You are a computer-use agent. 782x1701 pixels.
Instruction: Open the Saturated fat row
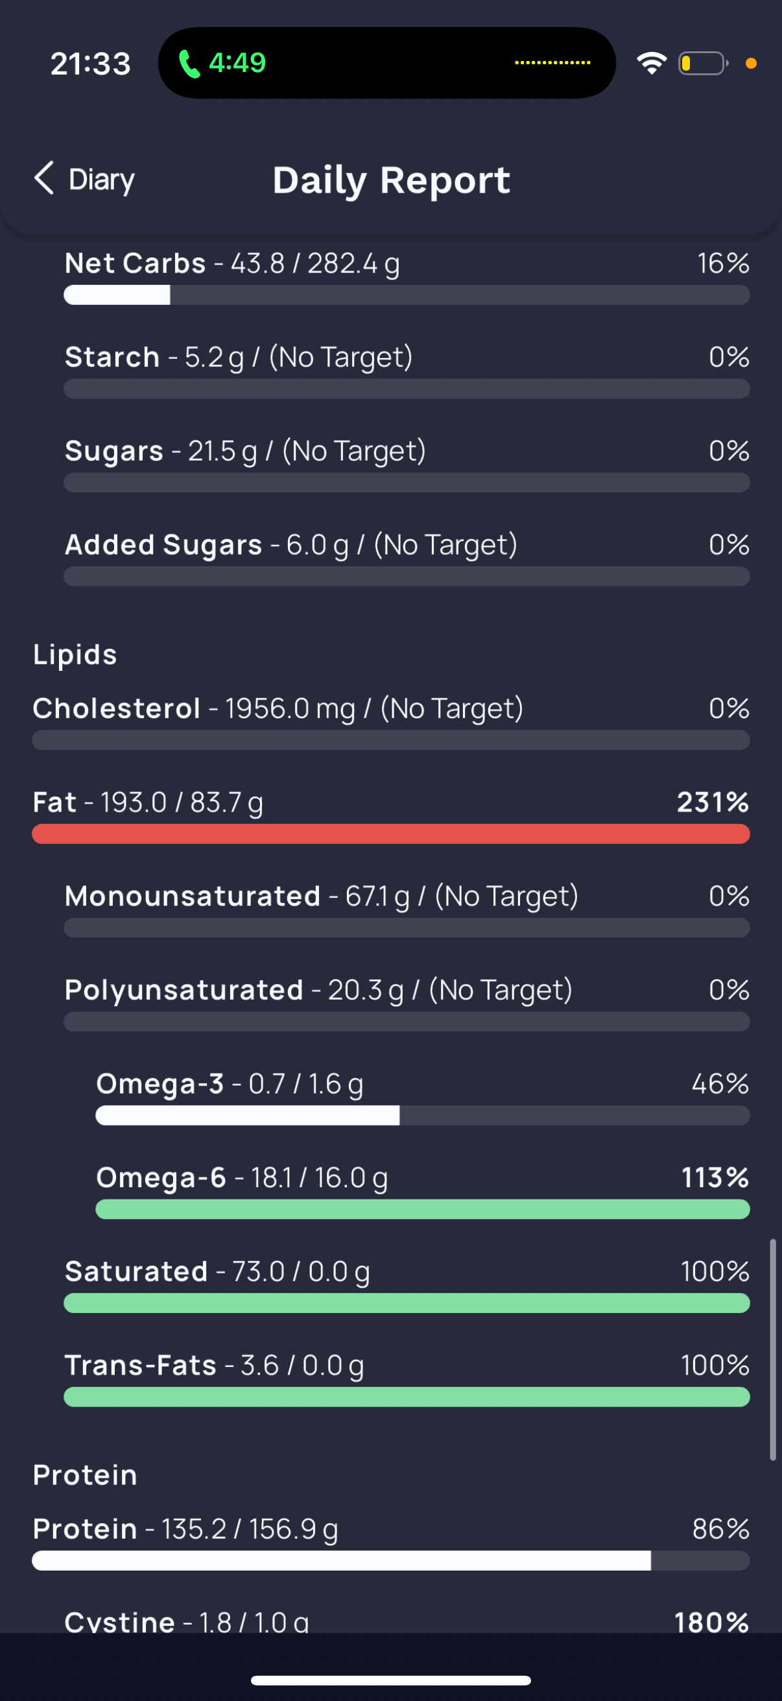407,1284
